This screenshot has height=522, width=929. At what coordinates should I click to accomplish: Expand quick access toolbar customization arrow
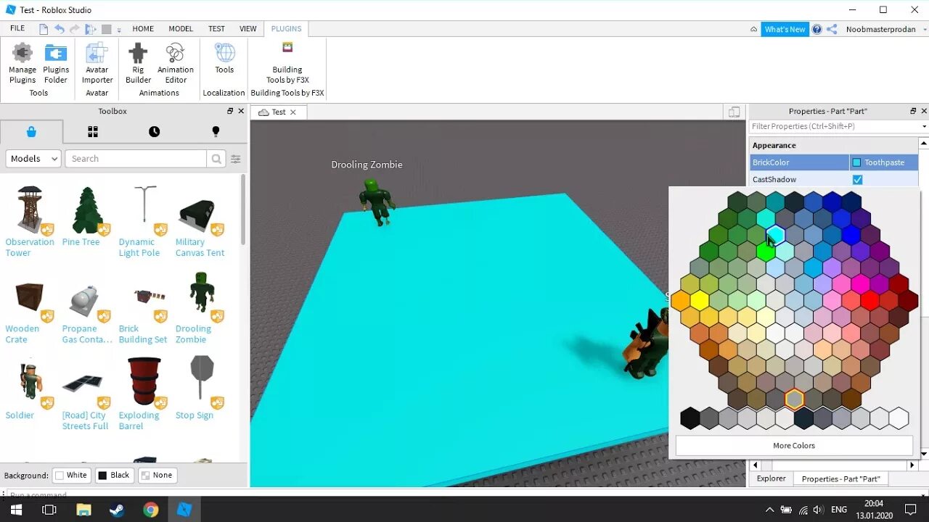pyautogui.click(x=120, y=29)
